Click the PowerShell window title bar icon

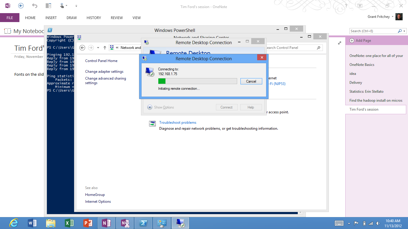50,30
